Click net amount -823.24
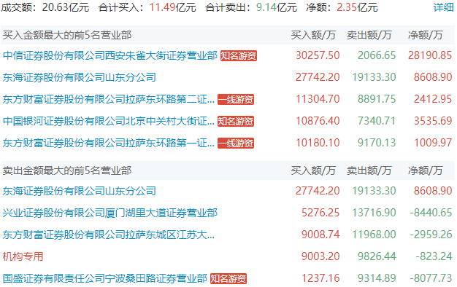This screenshot has height=287, width=457. 434,256
